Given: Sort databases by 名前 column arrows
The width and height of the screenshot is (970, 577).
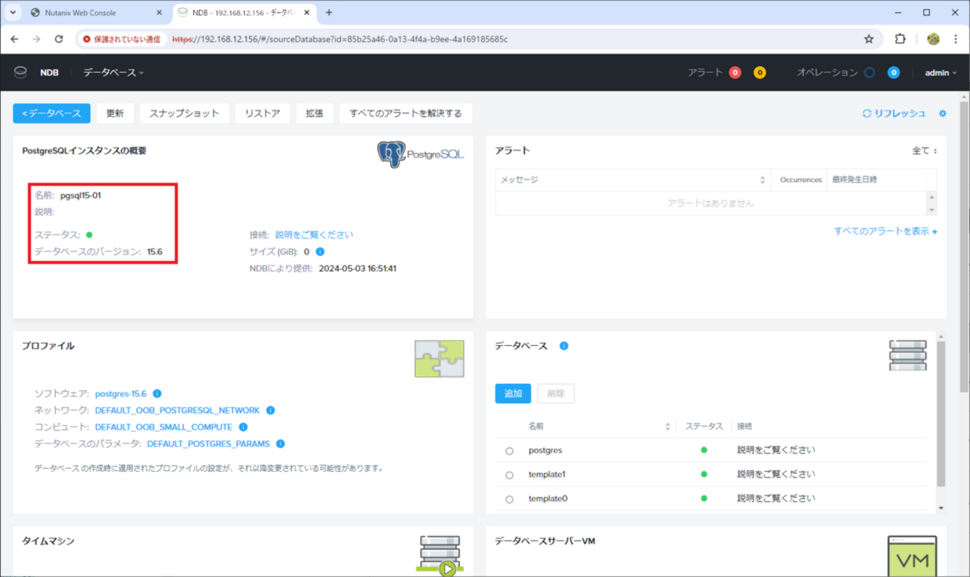Looking at the screenshot, I should pyautogui.click(x=668, y=426).
